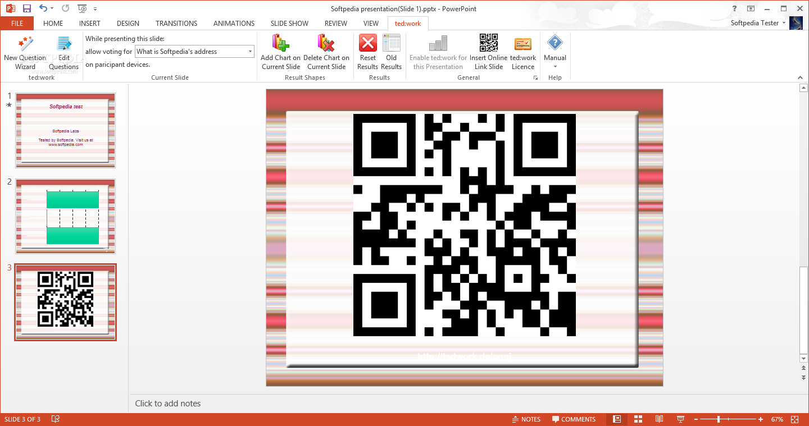
Task: Click zoom in plus button
Action: click(761, 419)
